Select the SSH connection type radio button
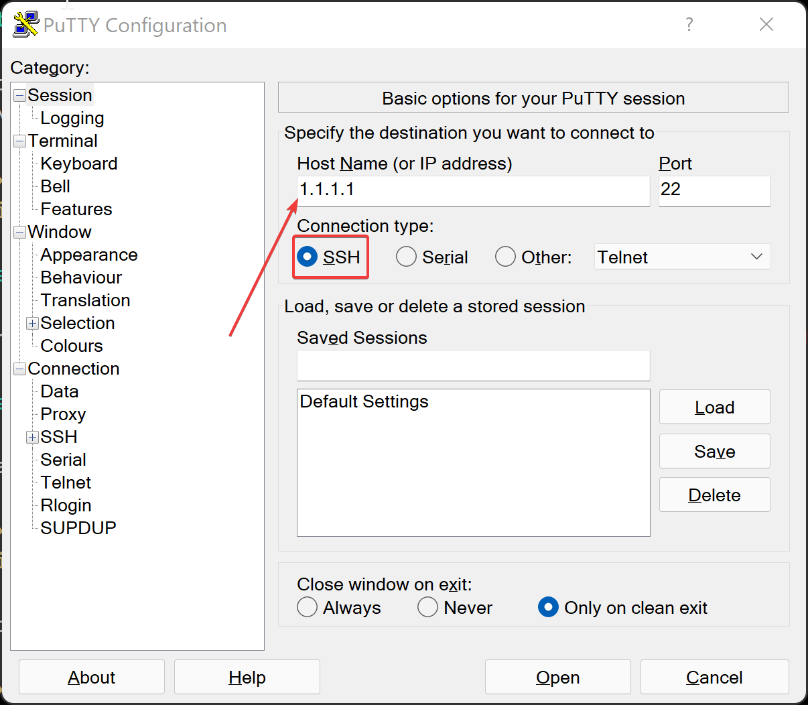The height and width of the screenshot is (705, 808). 308,257
